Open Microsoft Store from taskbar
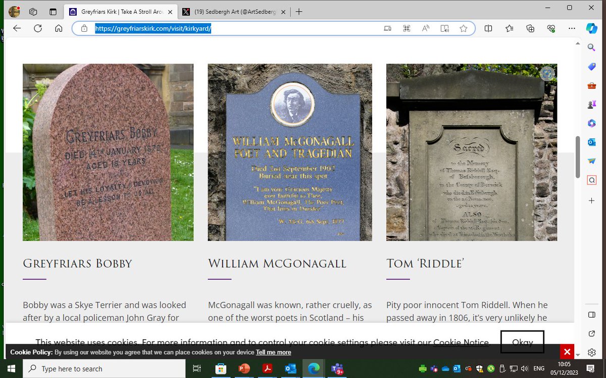Viewport: 606px width, 378px height. [x=221, y=368]
